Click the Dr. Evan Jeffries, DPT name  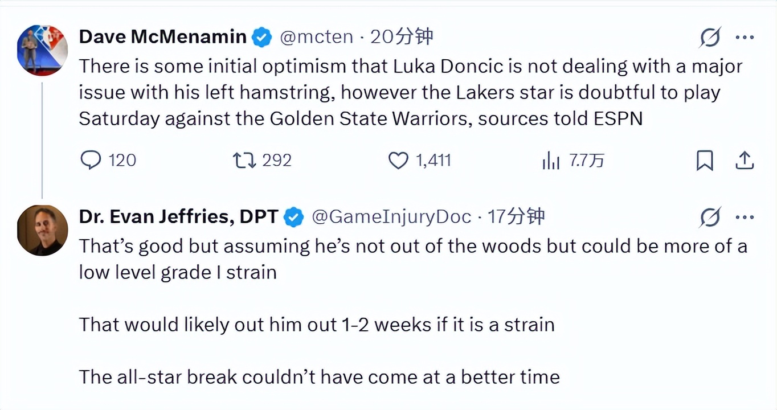click(x=178, y=216)
